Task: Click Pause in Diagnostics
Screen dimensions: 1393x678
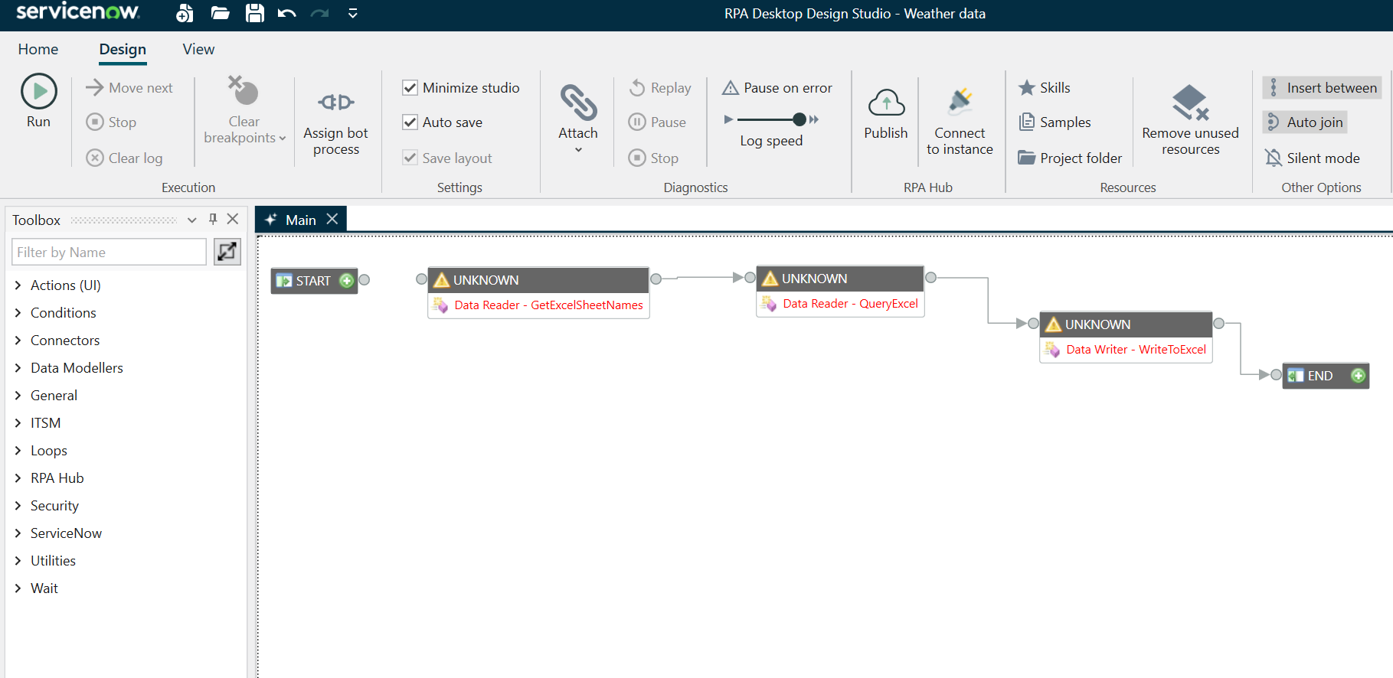Action: pyautogui.click(x=658, y=122)
